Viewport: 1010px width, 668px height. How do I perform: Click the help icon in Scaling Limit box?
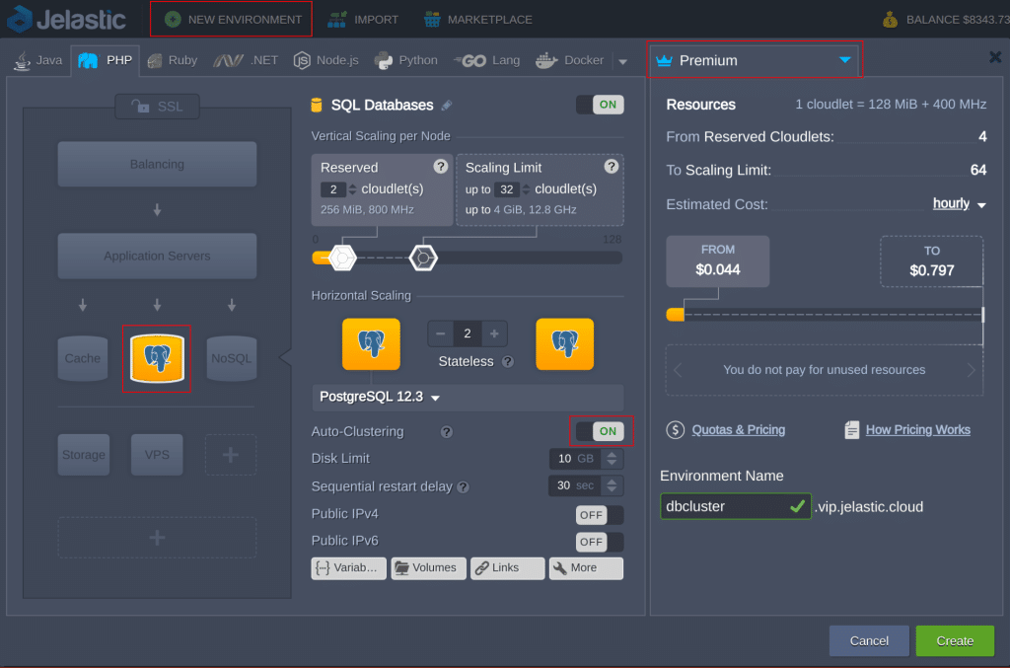pos(612,167)
